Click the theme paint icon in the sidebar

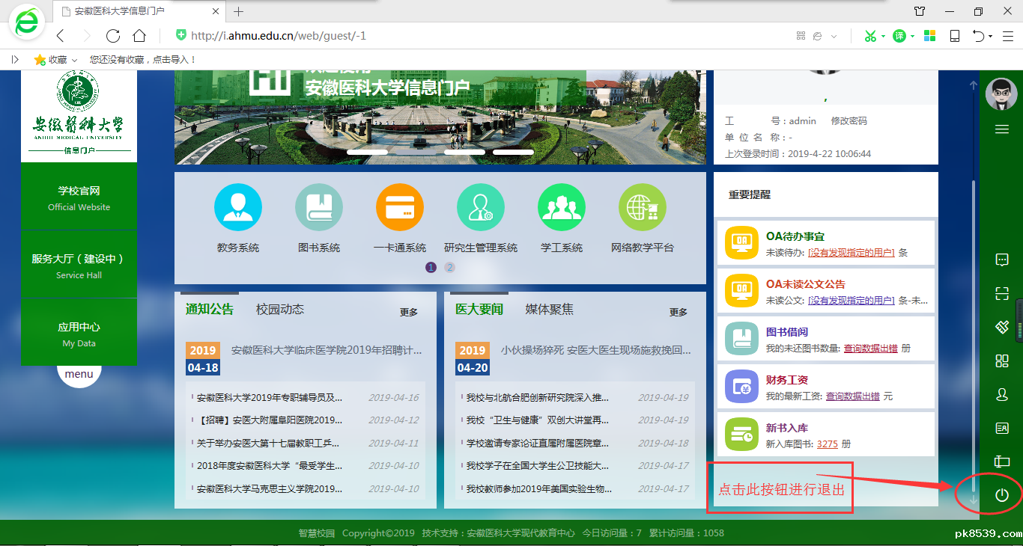point(1002,327)
